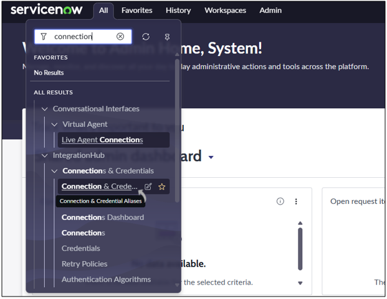The image size is (387, 299).
Task: Edit the Connection & Credential Aliases module
Action: (148, 186)
